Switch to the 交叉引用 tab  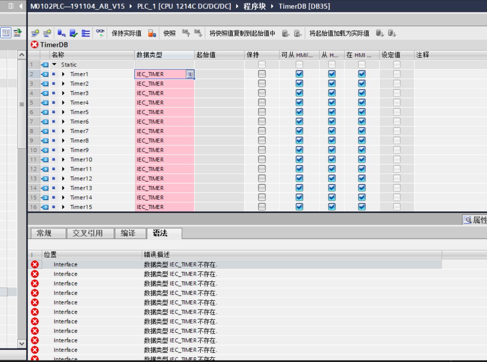tap(88, 233)
